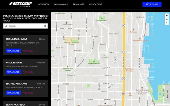The height and width of the screenshot is (106, 170).
Task: Go to the Franchise page
Action: pos(79,4)
